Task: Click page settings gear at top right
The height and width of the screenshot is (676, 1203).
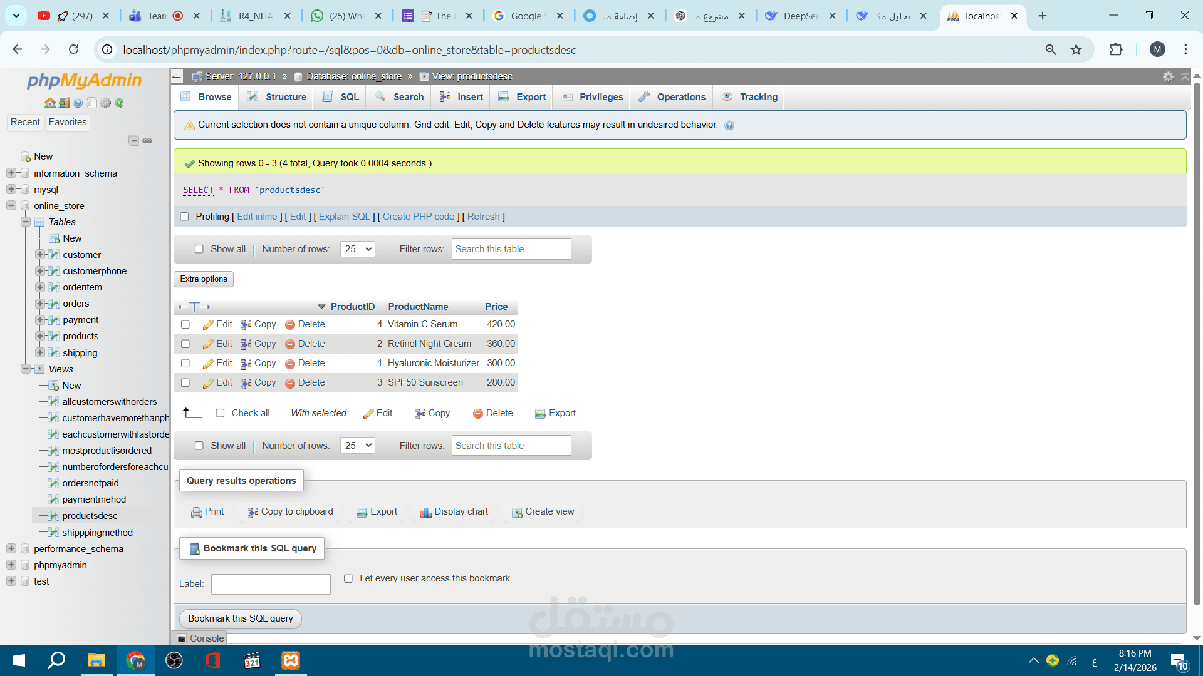Action: 1168,76
